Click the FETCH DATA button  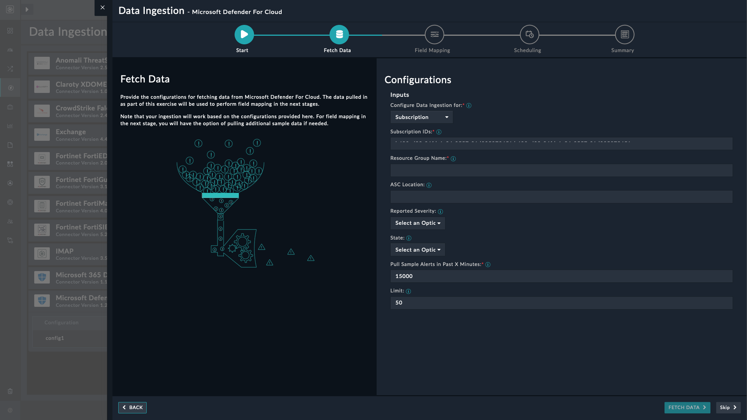pyautogui.click(x=687, y=408)
